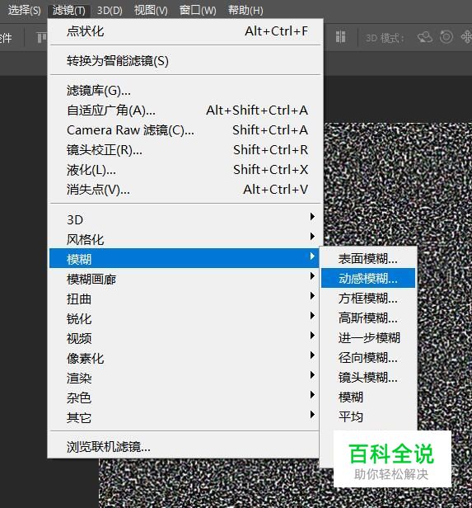472x508 pixels.
Task: Click the distribute spacing icon in options bar
Action: point(340,37)
